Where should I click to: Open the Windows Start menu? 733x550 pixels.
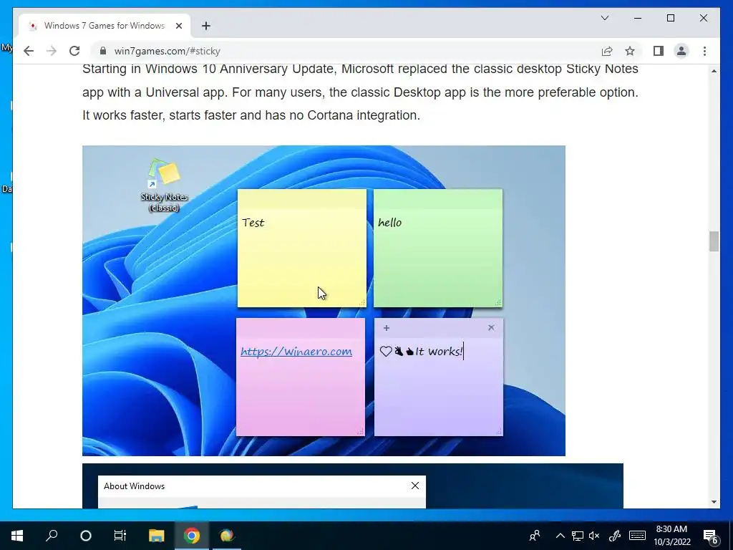click(x=17, y=536)
